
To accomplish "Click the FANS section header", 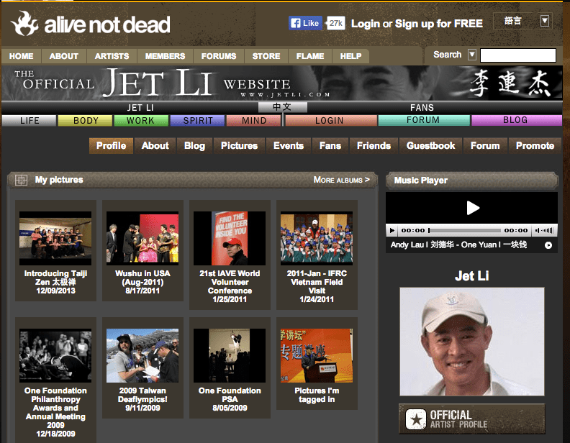I will tap(422, 107).
